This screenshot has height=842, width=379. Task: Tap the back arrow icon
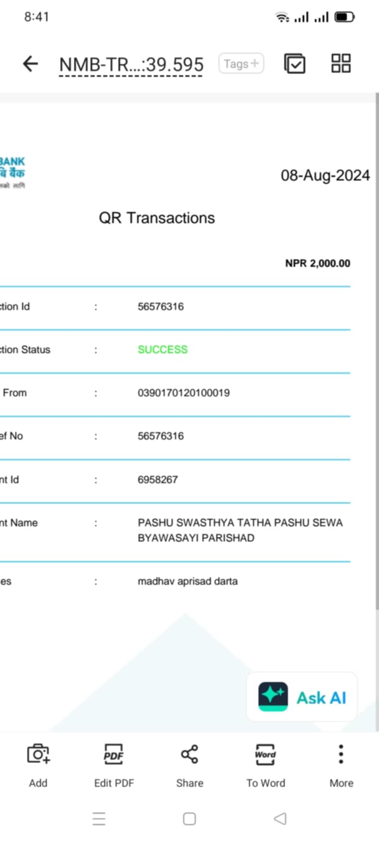tap(31, 64)
